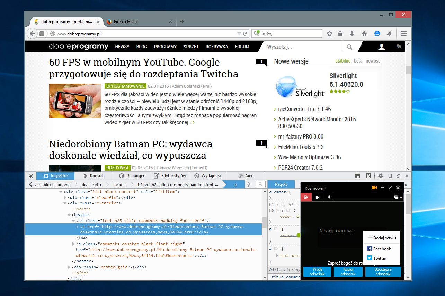
Task: Close the Firefox Hello tab
Action: tap(170, 22)
